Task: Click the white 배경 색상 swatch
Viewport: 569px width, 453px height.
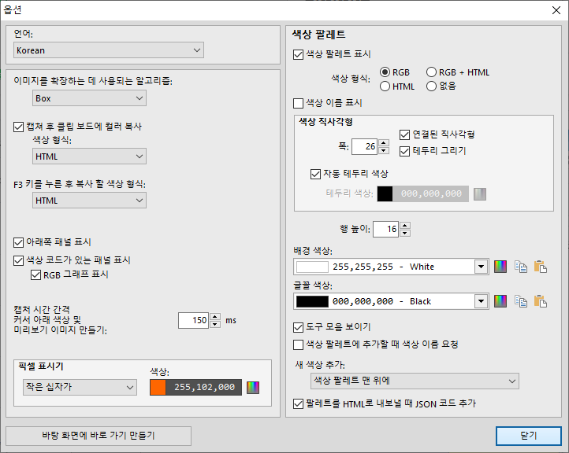Action: (x=312, y=267)
